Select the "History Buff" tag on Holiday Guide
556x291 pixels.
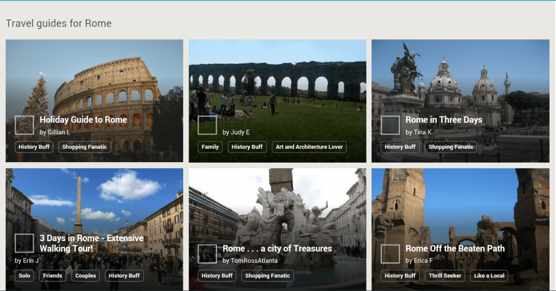[34, 146]
